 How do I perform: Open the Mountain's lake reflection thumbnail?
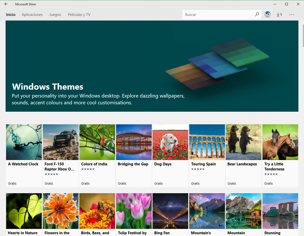point(207,211)
